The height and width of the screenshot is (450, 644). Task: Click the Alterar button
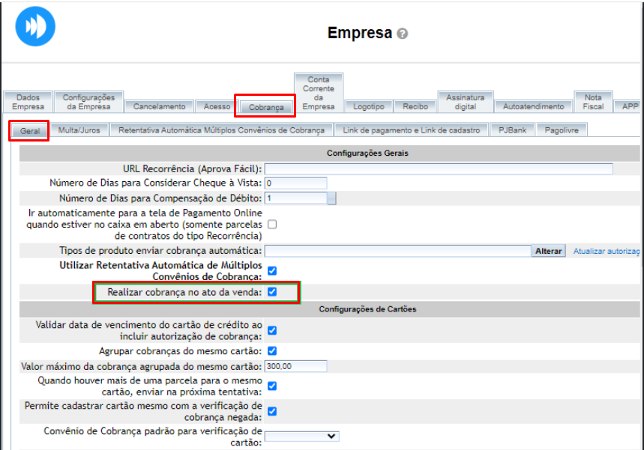pos(549,251)
